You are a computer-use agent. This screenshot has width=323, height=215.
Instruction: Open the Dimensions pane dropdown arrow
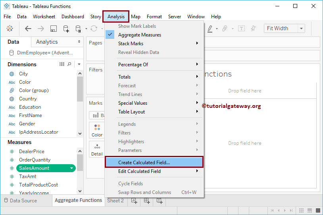[x=79, y=64]
